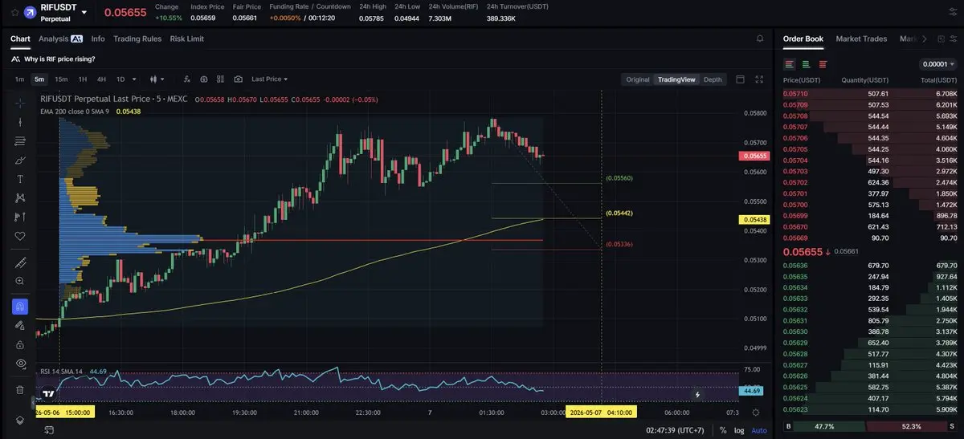This screenshot has width=964, height=439.
Task: Show bids only order book view
Action: 806,64
